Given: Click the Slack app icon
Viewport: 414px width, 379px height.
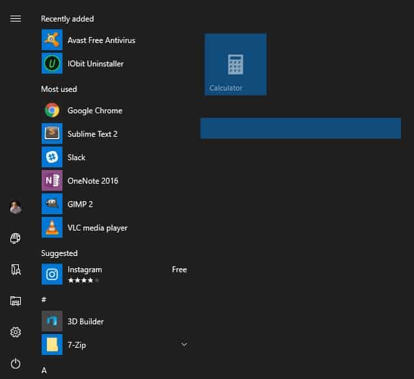Looking at the screenshot, I should [52, 157].
